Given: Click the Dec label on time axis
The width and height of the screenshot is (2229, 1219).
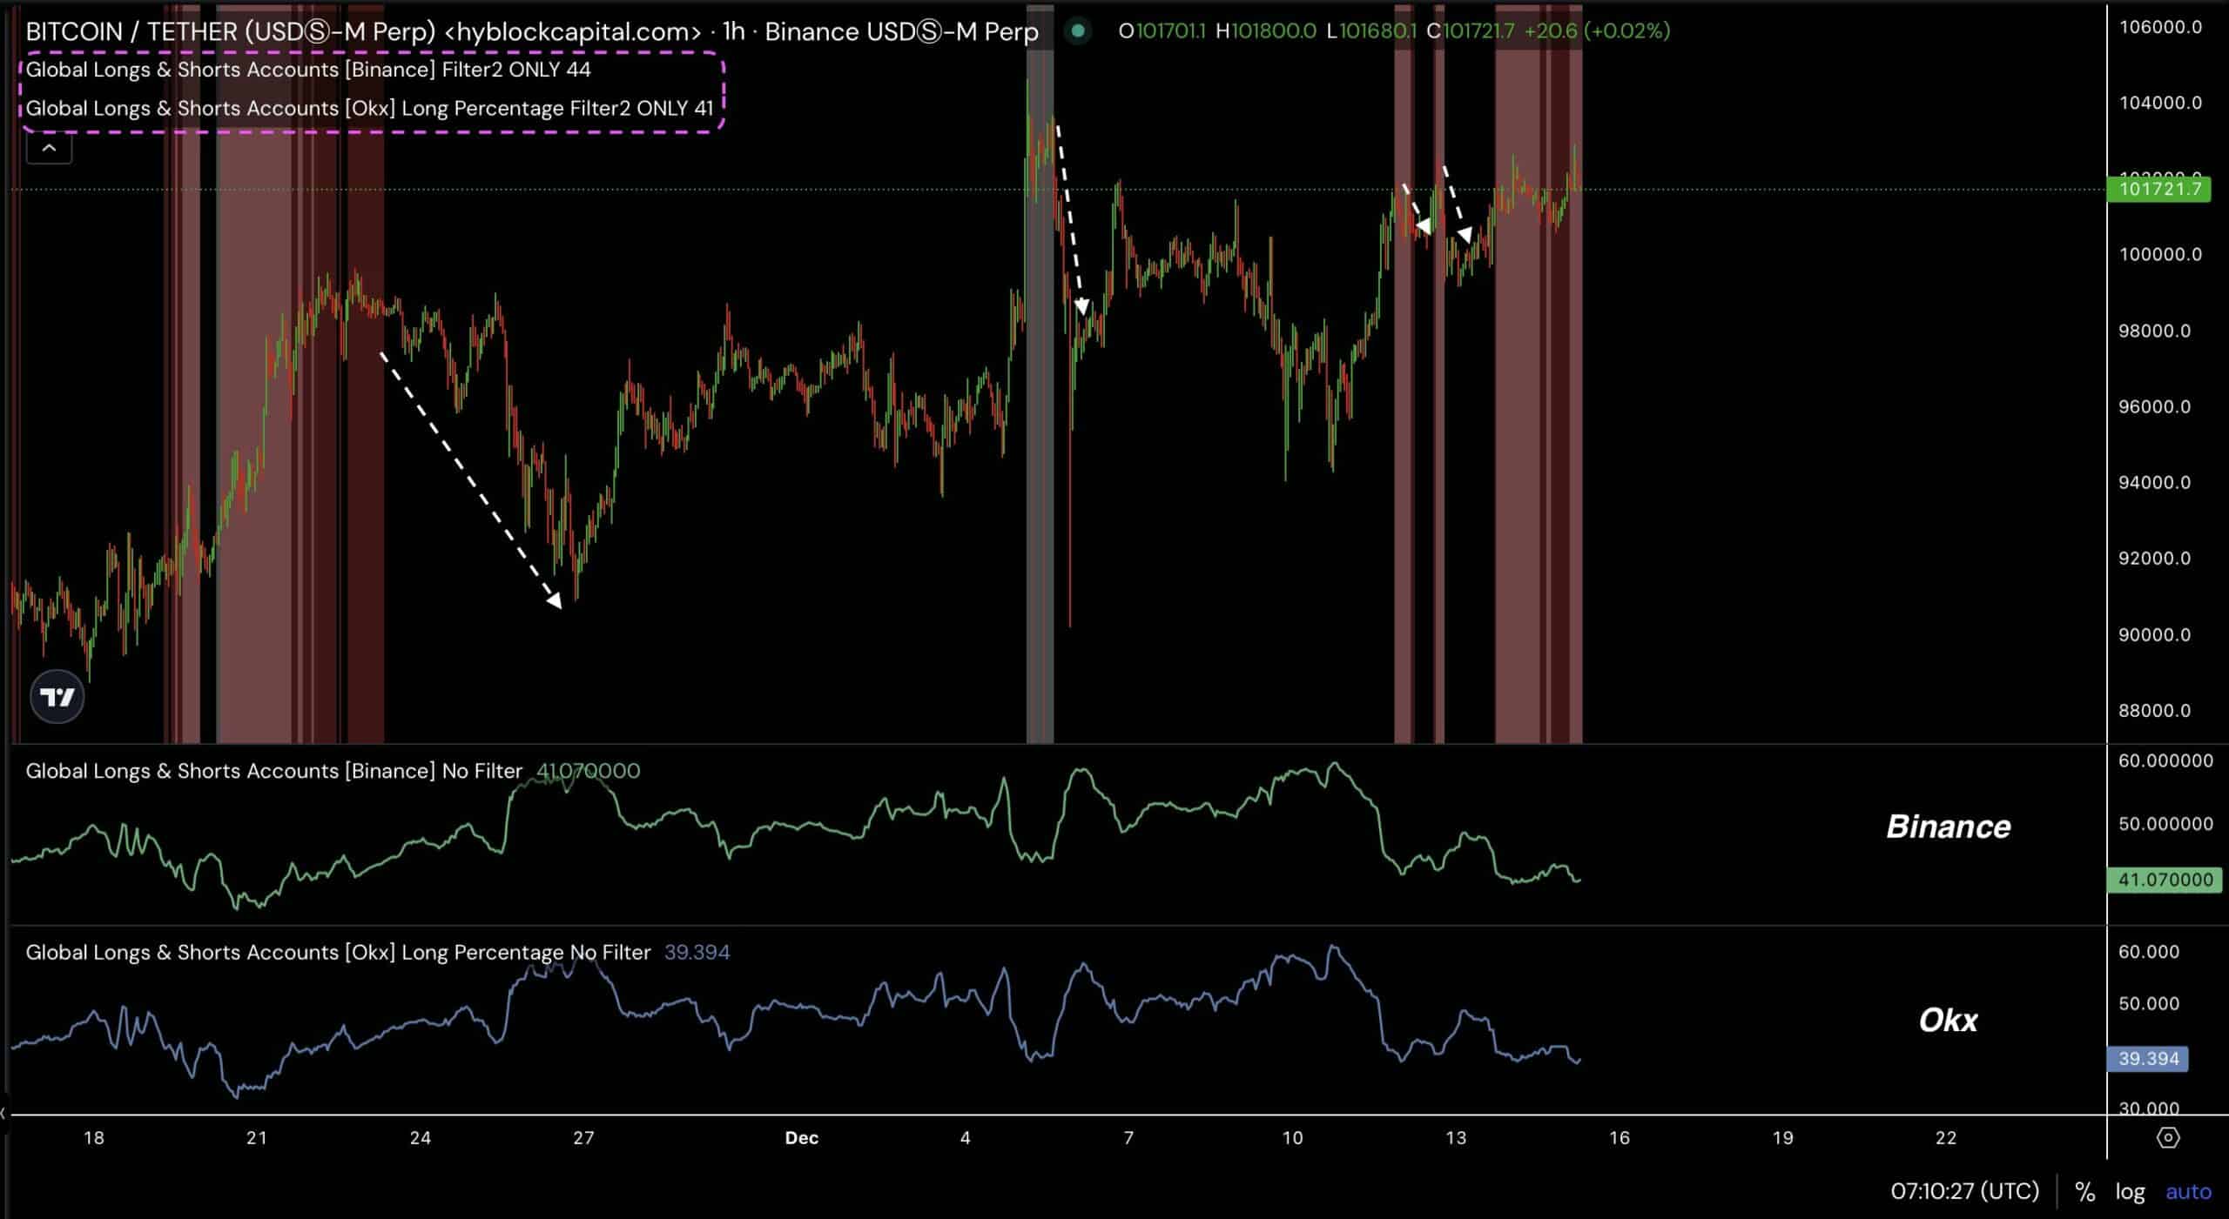Looking at the screenshot, I should pos(801,1137).
